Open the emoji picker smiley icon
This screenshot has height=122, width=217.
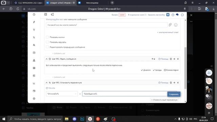pos(176,25)
